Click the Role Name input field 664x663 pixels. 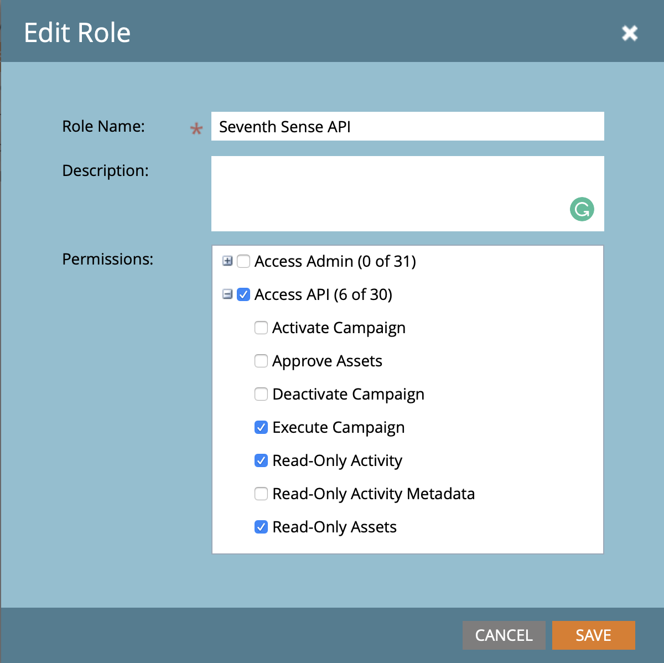point(408,126)
